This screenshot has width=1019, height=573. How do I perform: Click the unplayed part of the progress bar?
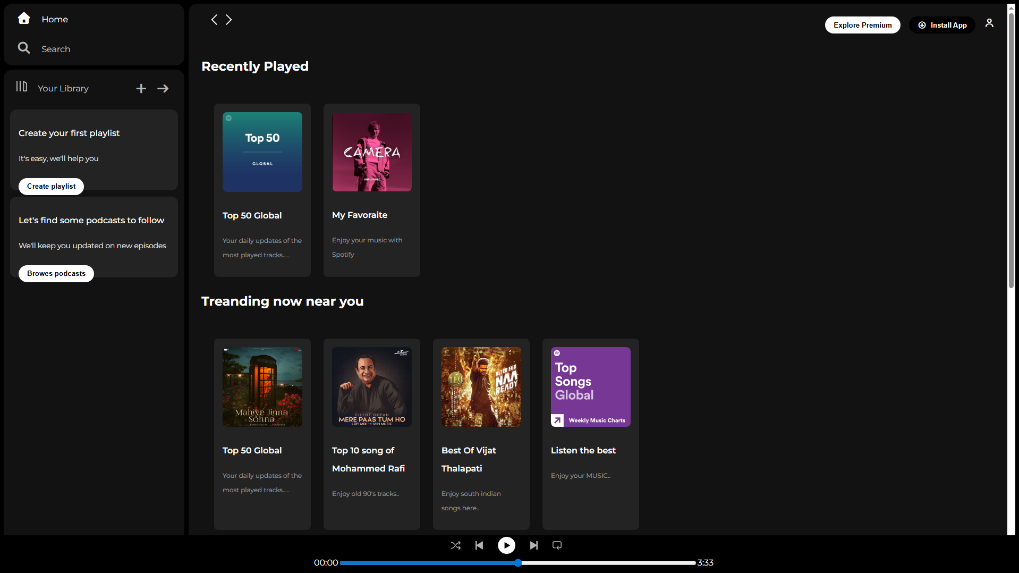[x=608, y=563]
